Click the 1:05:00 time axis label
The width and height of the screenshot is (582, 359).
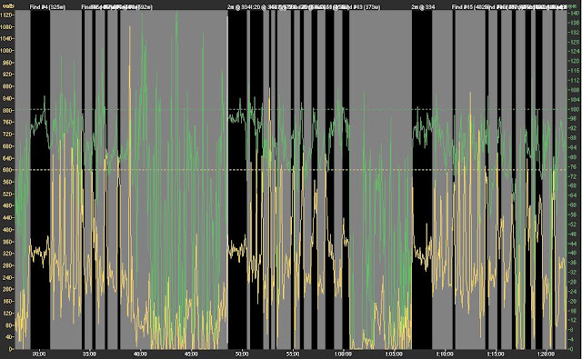click(394, 354)
